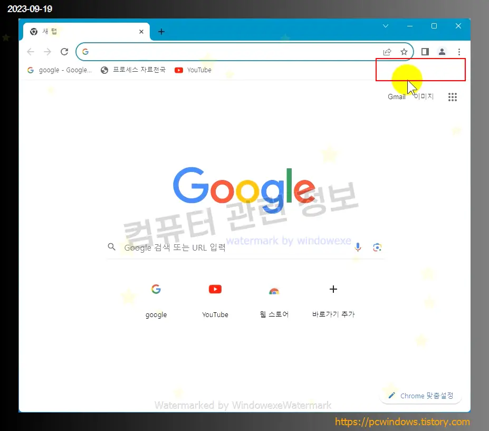489x431 pixels.
Task: Bookmark this tab with the star icon
Action: [x=404, y=52]
